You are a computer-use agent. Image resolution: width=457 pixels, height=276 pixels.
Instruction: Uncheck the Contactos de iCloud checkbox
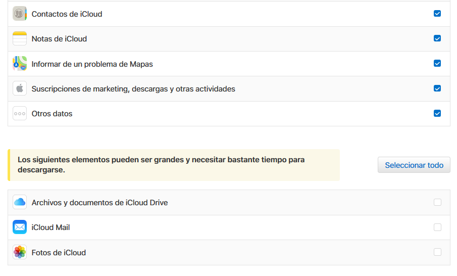437,14
